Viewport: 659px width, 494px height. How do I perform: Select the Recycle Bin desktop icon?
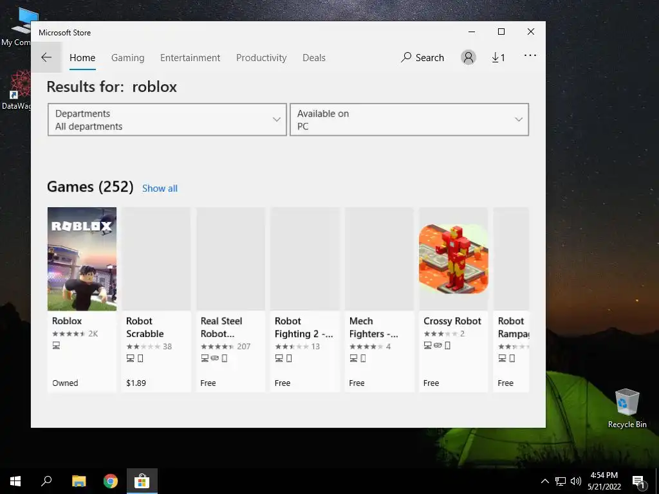click(627, 408)
